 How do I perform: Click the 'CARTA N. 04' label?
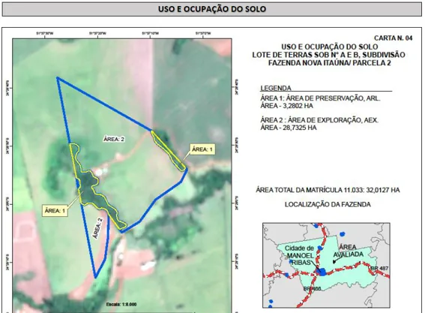click(x=393, y=38)
